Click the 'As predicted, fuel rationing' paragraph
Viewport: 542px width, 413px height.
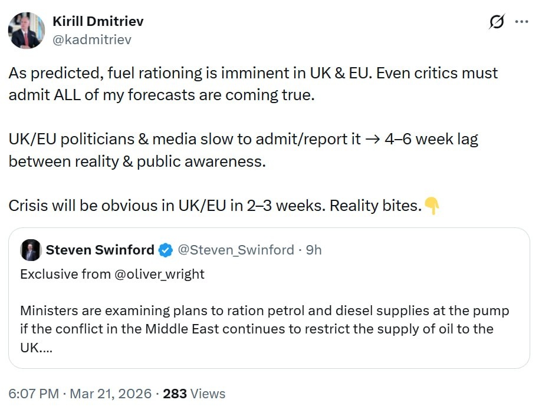(x=254, y=83)
